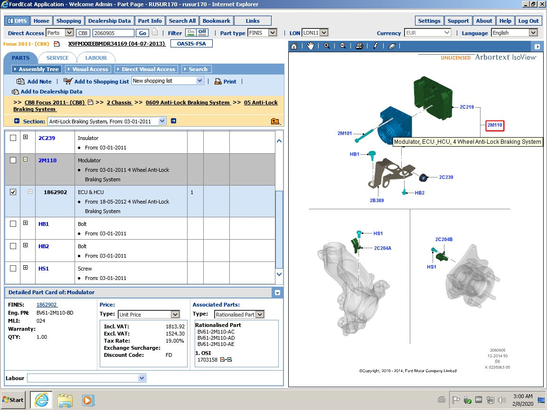Uncheck the 1862902 ECU & HCU checkbox
The image size is (547, 410).
[x=13, y=192]
